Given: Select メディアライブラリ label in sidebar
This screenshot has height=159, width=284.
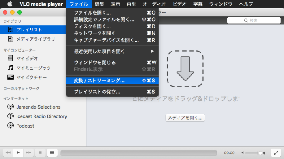Looking at the screenshot, I should 35,39.
